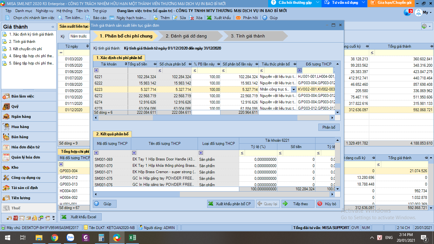The width and height of the screenshot is (434, 244).
Task: Click the Xuất khẩu Excel button
Action: click(81, 217)
